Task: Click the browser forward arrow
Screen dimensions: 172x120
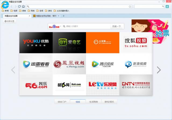Action: pos(16,6)
